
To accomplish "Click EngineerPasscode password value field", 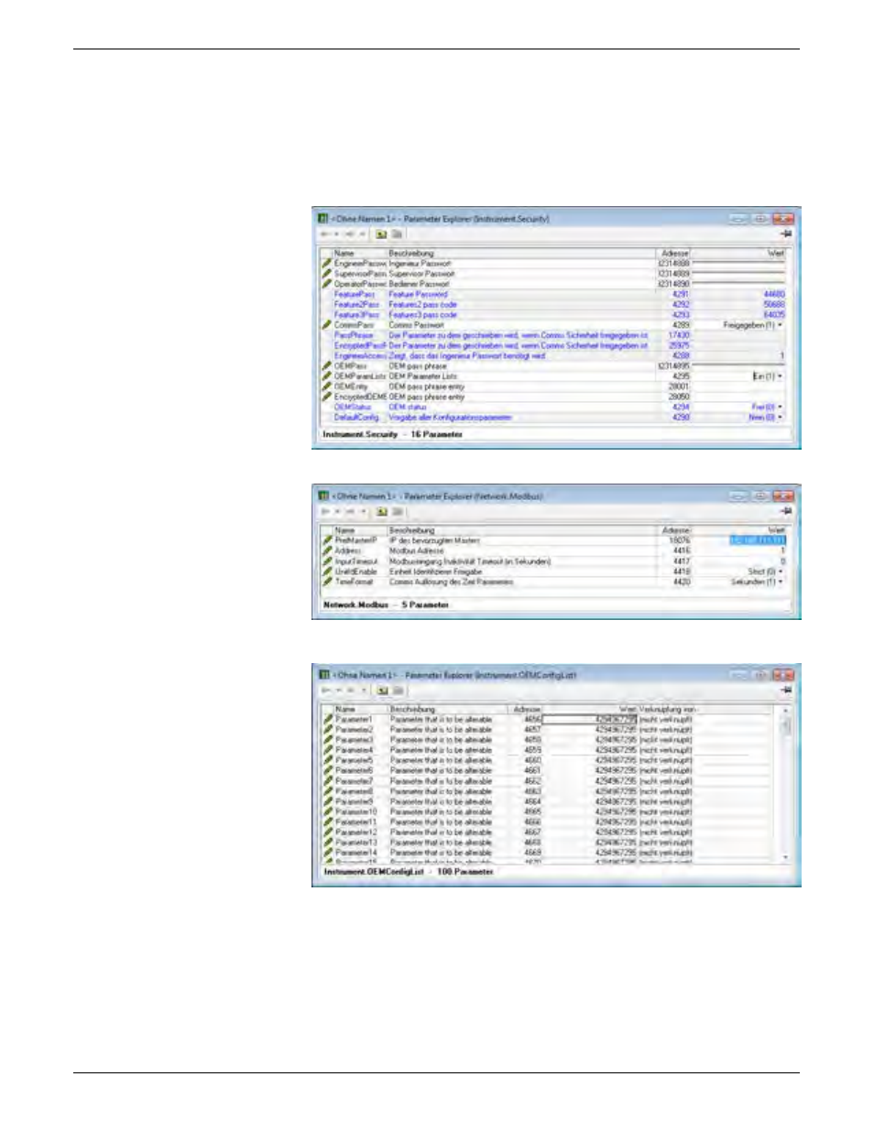I will (x=739, y=263).
